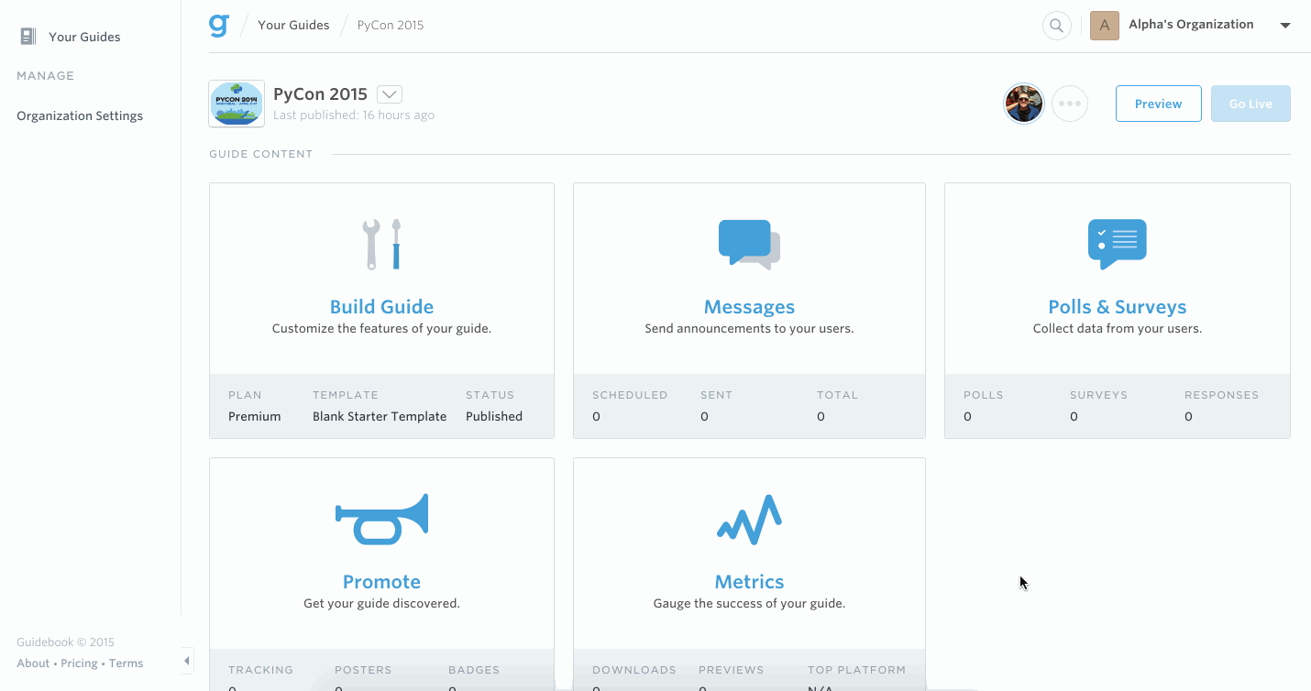Open the Metrics title link

point(749,582)
